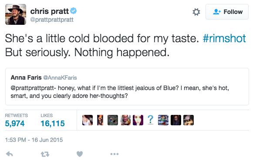The image size is (256, 161).
Task: Click the reply arrow icon
Action: [x=9, y=154]
